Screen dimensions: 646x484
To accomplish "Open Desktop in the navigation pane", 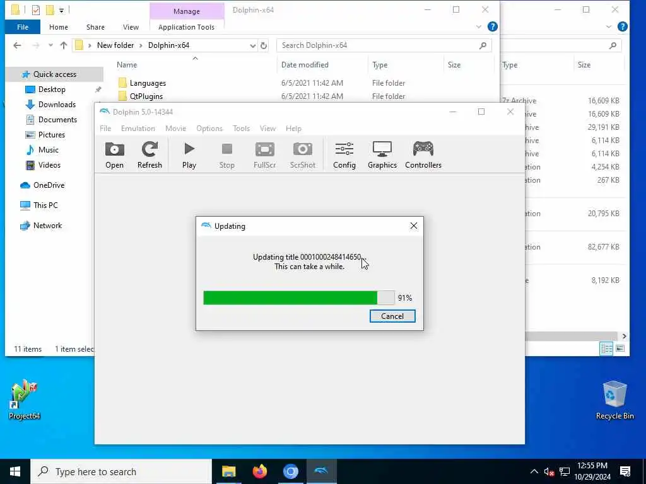I will (x=52, y=89).
